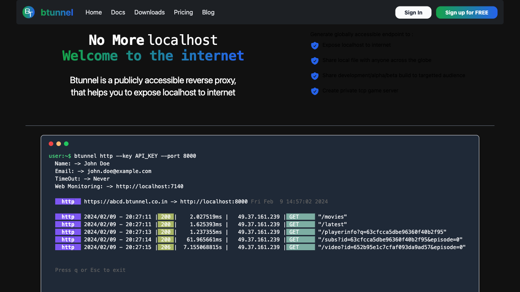
Task: Open the Blog link in navbar
Action: pyautogui.click(x=208, y=12)
